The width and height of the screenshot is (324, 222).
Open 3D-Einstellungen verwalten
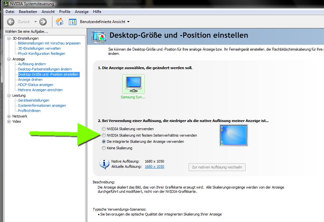[39, 48]
